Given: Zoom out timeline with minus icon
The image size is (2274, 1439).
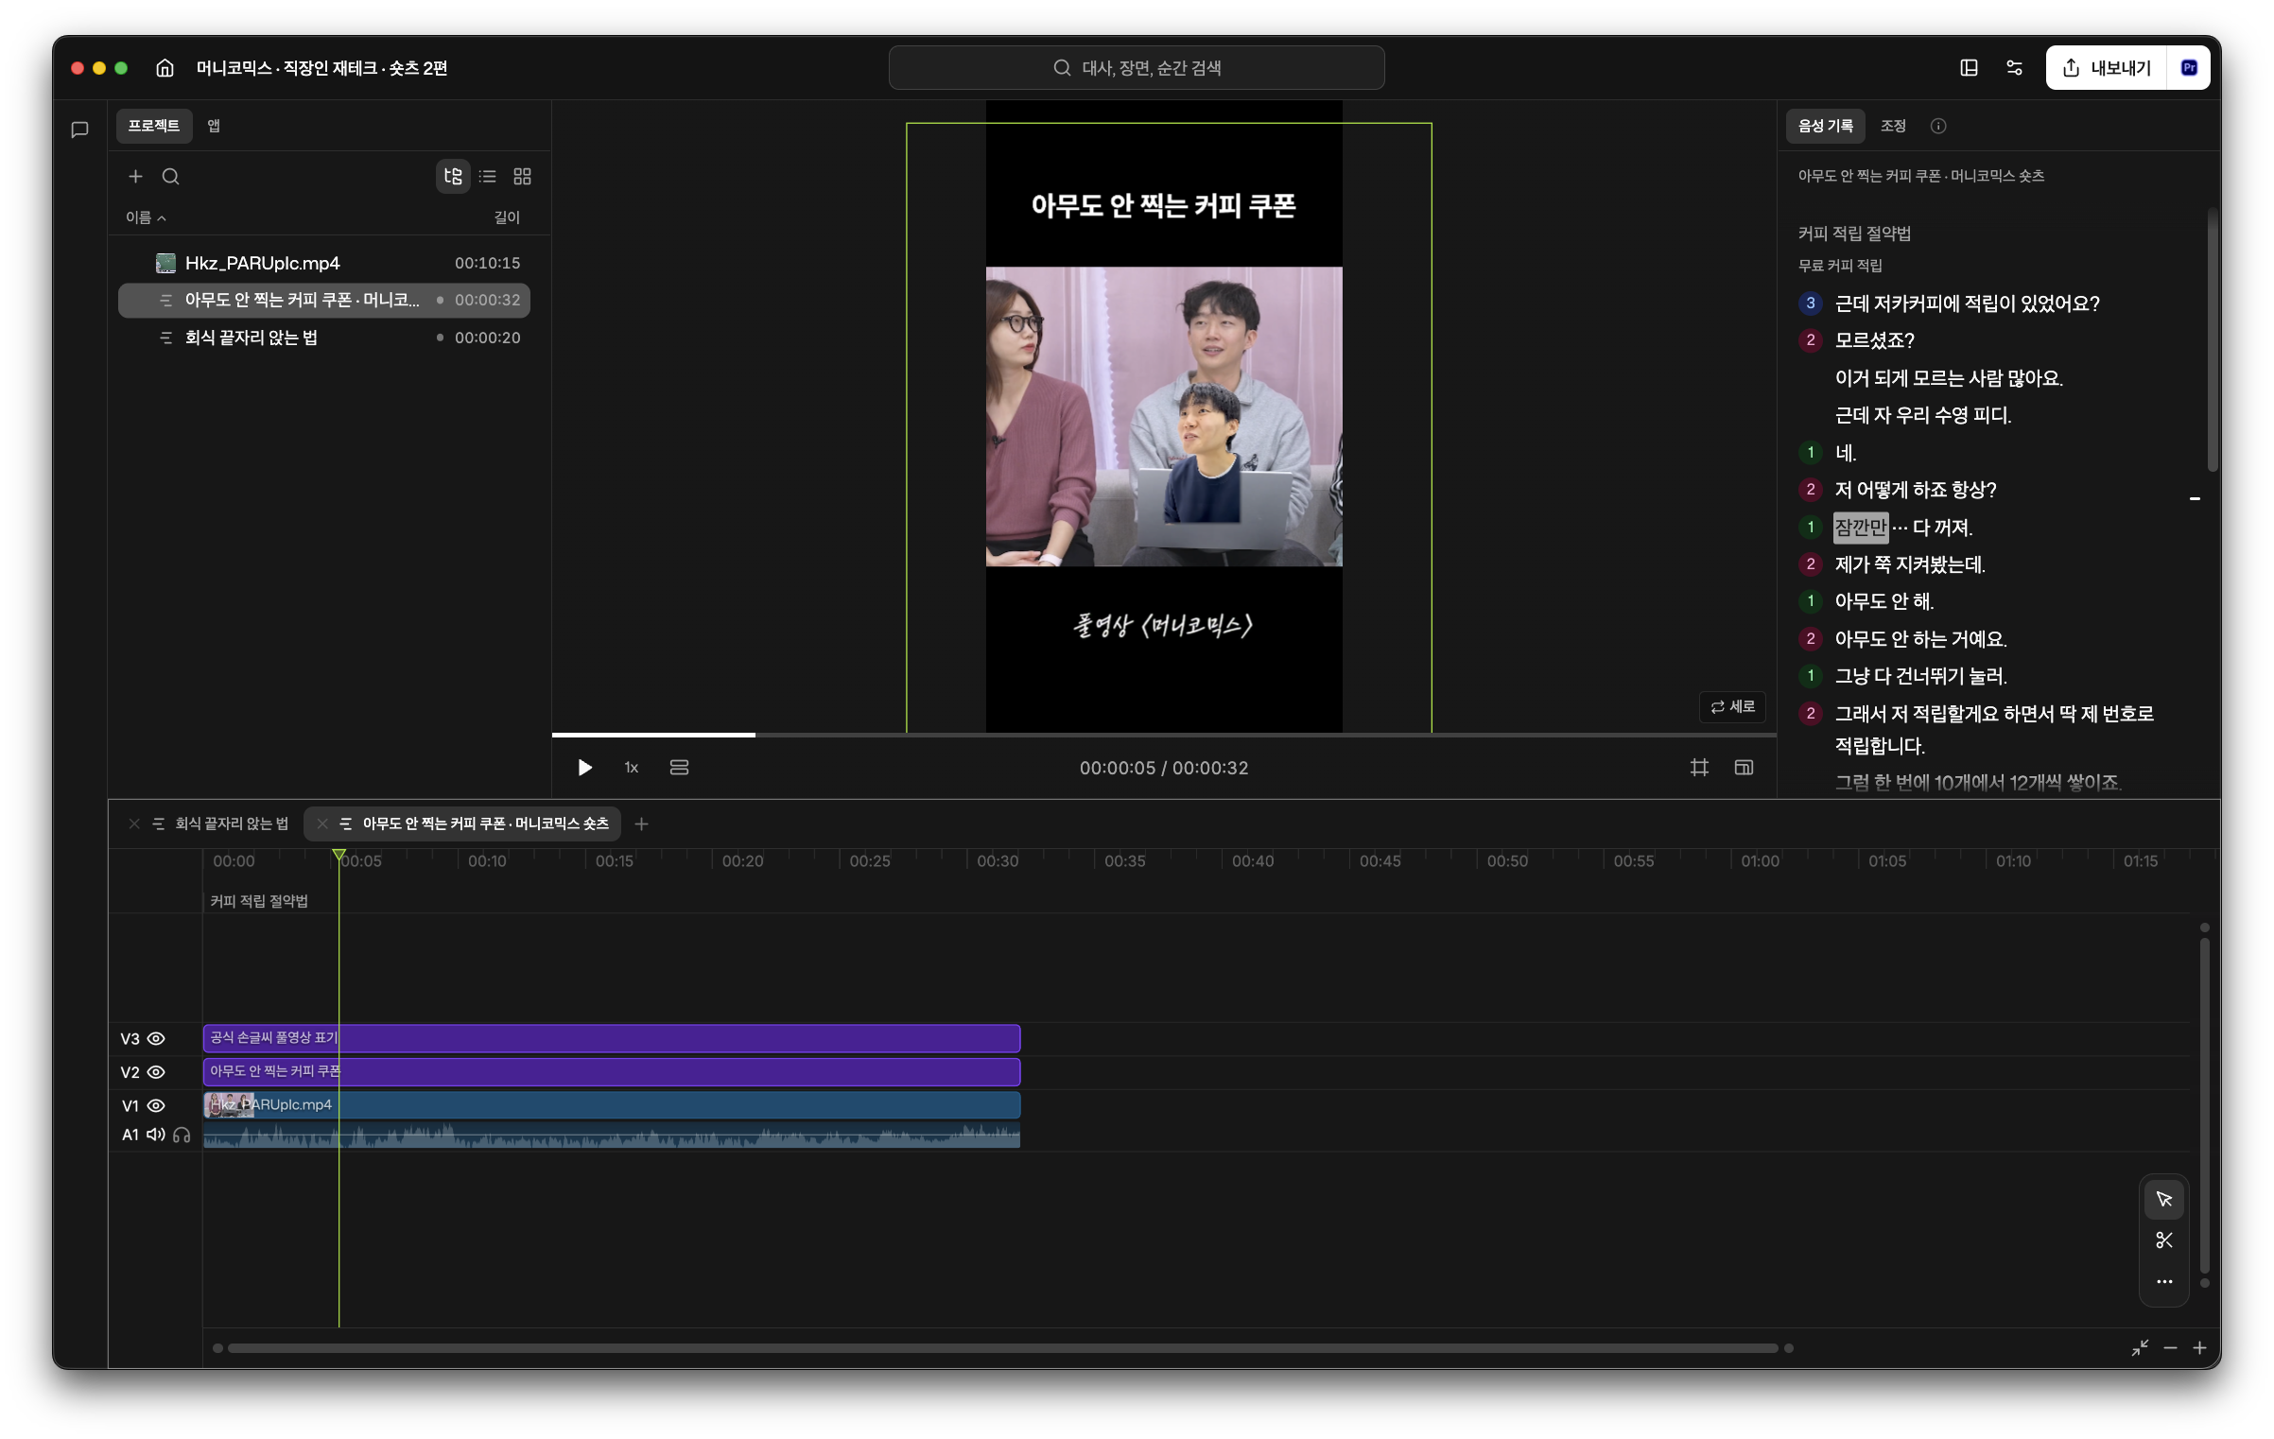Looking at the screenshot, I should [2170, 1347].
